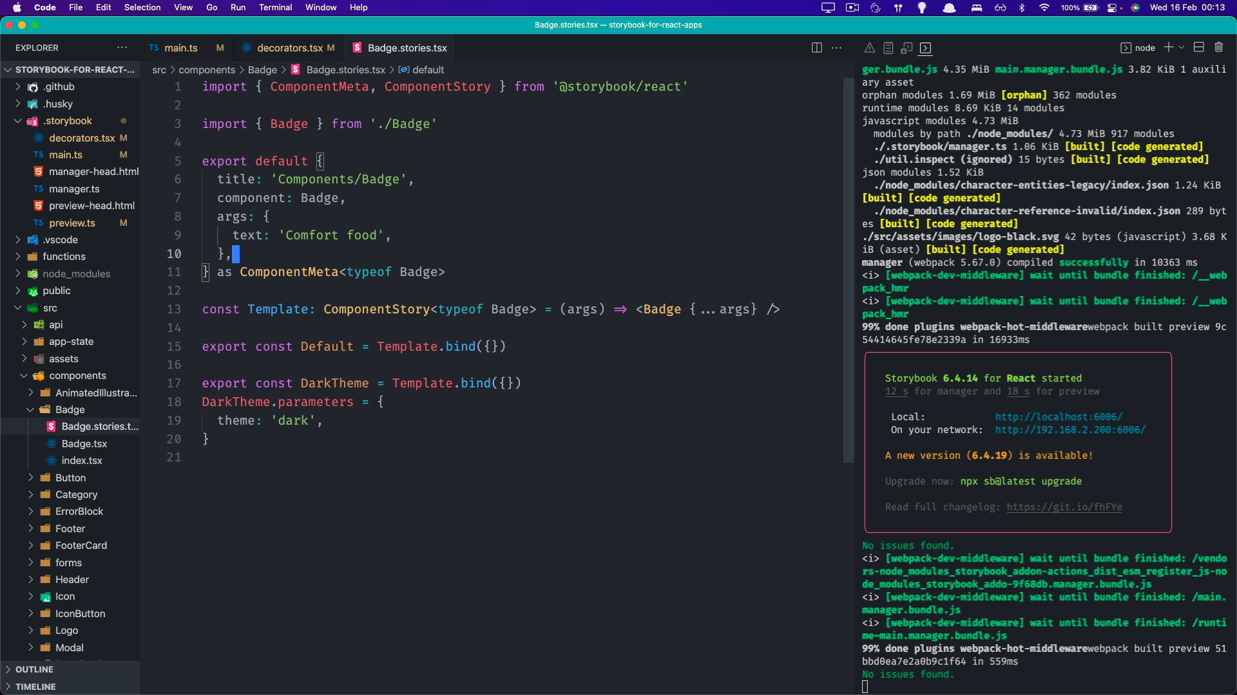1237x695 pixels.
Task: Open the http://localhost:6006/ link
Action: (x=1059, y=417)
